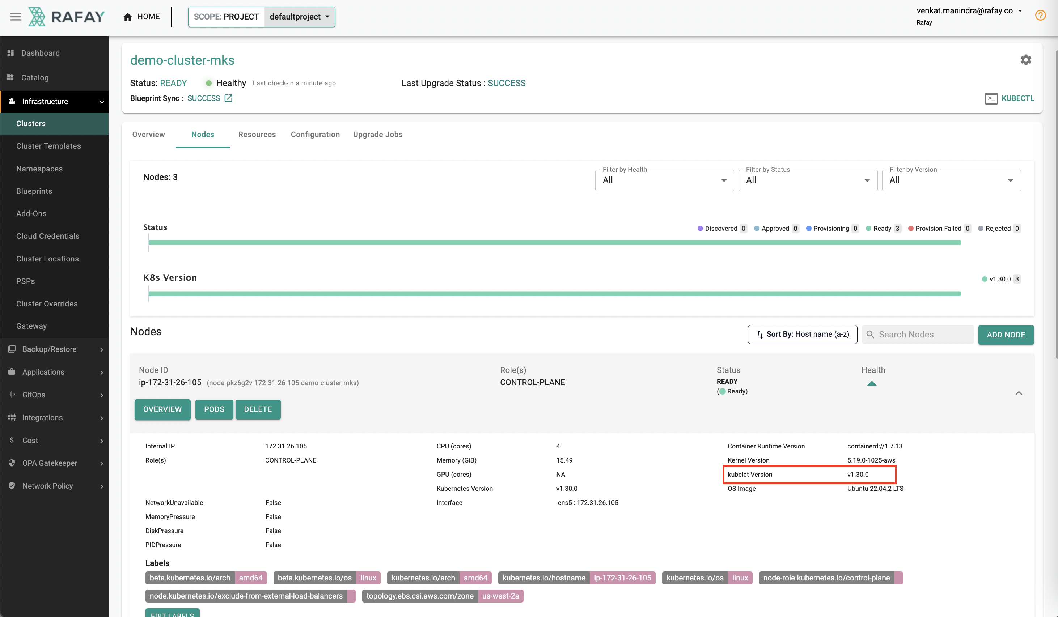Click the page vertical scrollbar

[1056, 204]
